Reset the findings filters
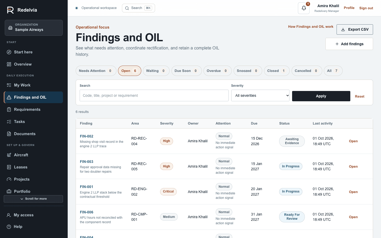 pos(360,96)
